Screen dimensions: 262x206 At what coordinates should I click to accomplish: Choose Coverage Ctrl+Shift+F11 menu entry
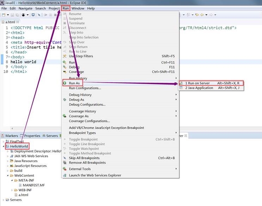pos(120,72)
